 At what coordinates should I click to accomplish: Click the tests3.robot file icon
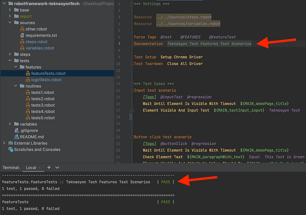[28, 105]
